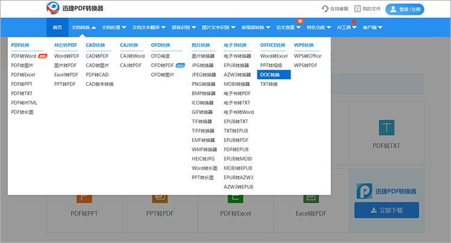451x243 pixels.
Task: Select PDF转PPT in the menu
Action: [x=22, y=84]
